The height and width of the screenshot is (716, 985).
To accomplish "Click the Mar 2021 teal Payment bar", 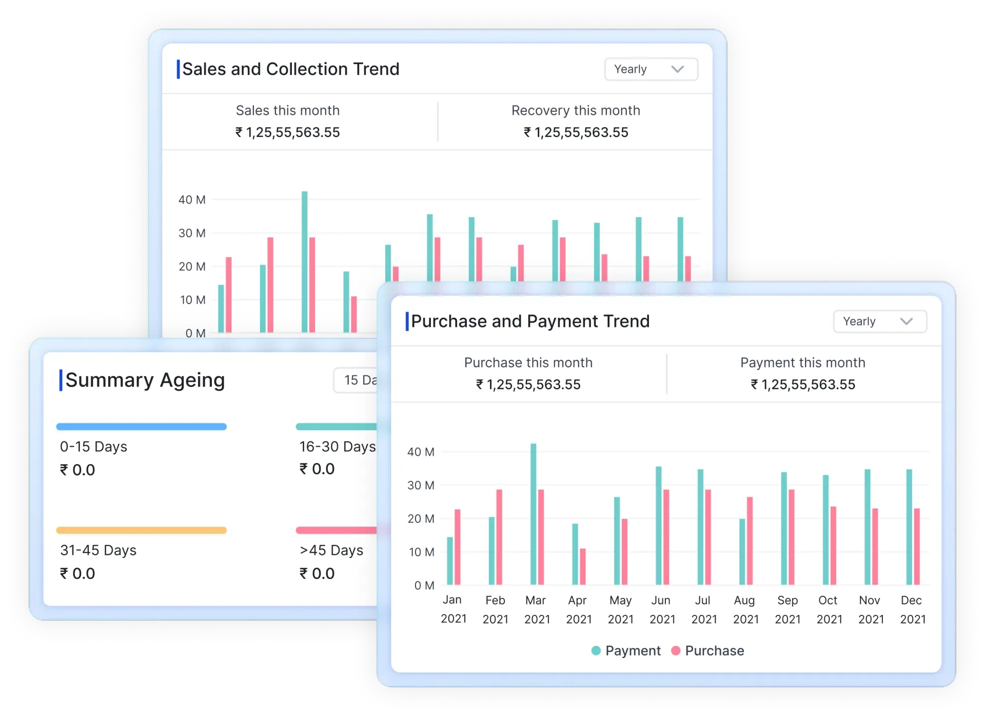I will [534, 514].
